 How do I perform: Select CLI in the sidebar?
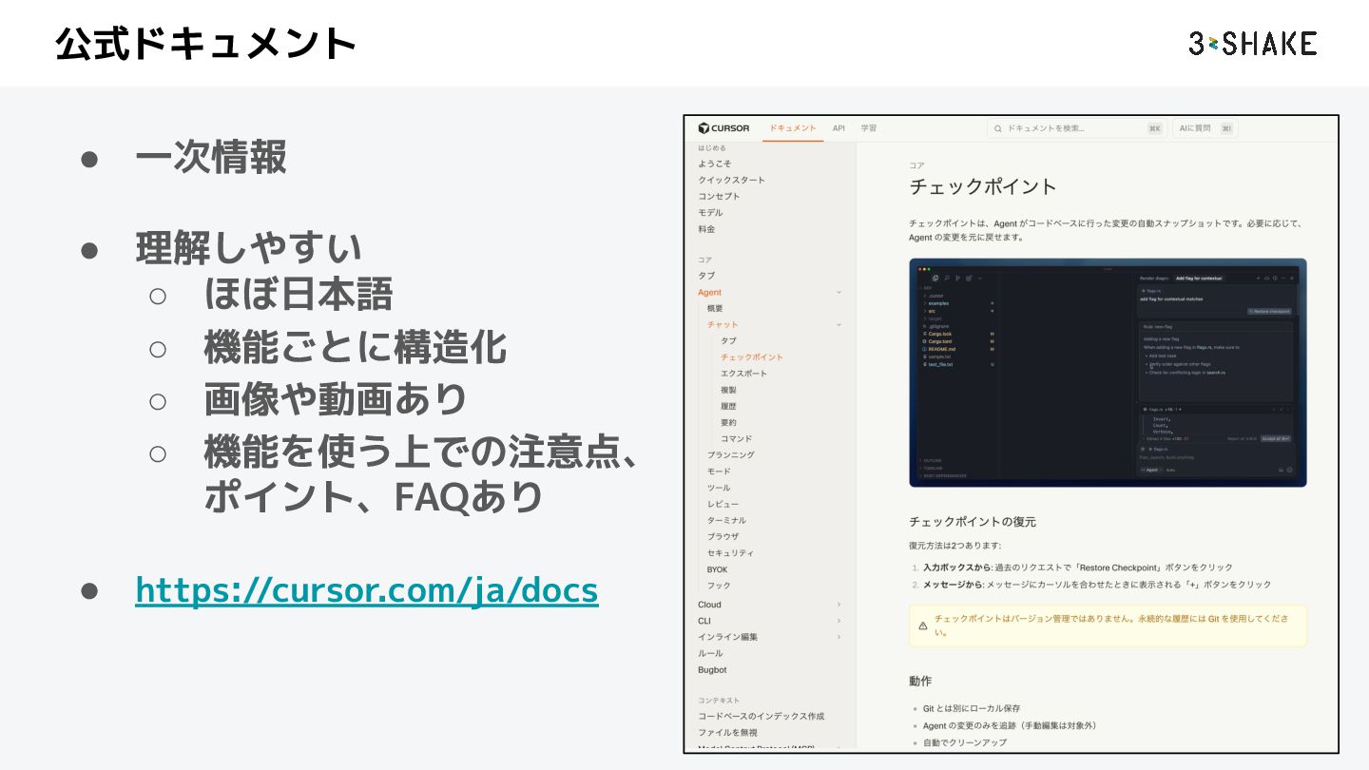coord(704,621)
